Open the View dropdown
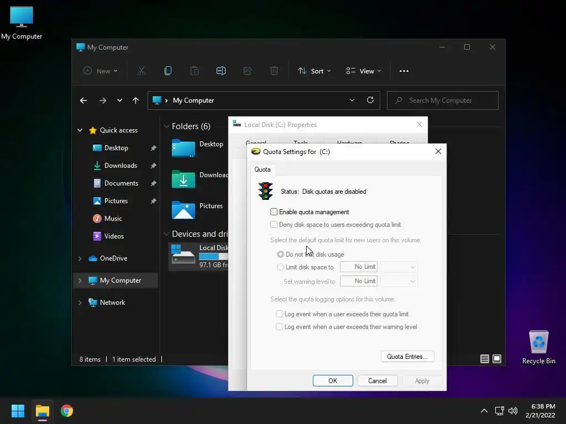The width and height of the screenshot is (566, 424). click(x=364, y=71)
